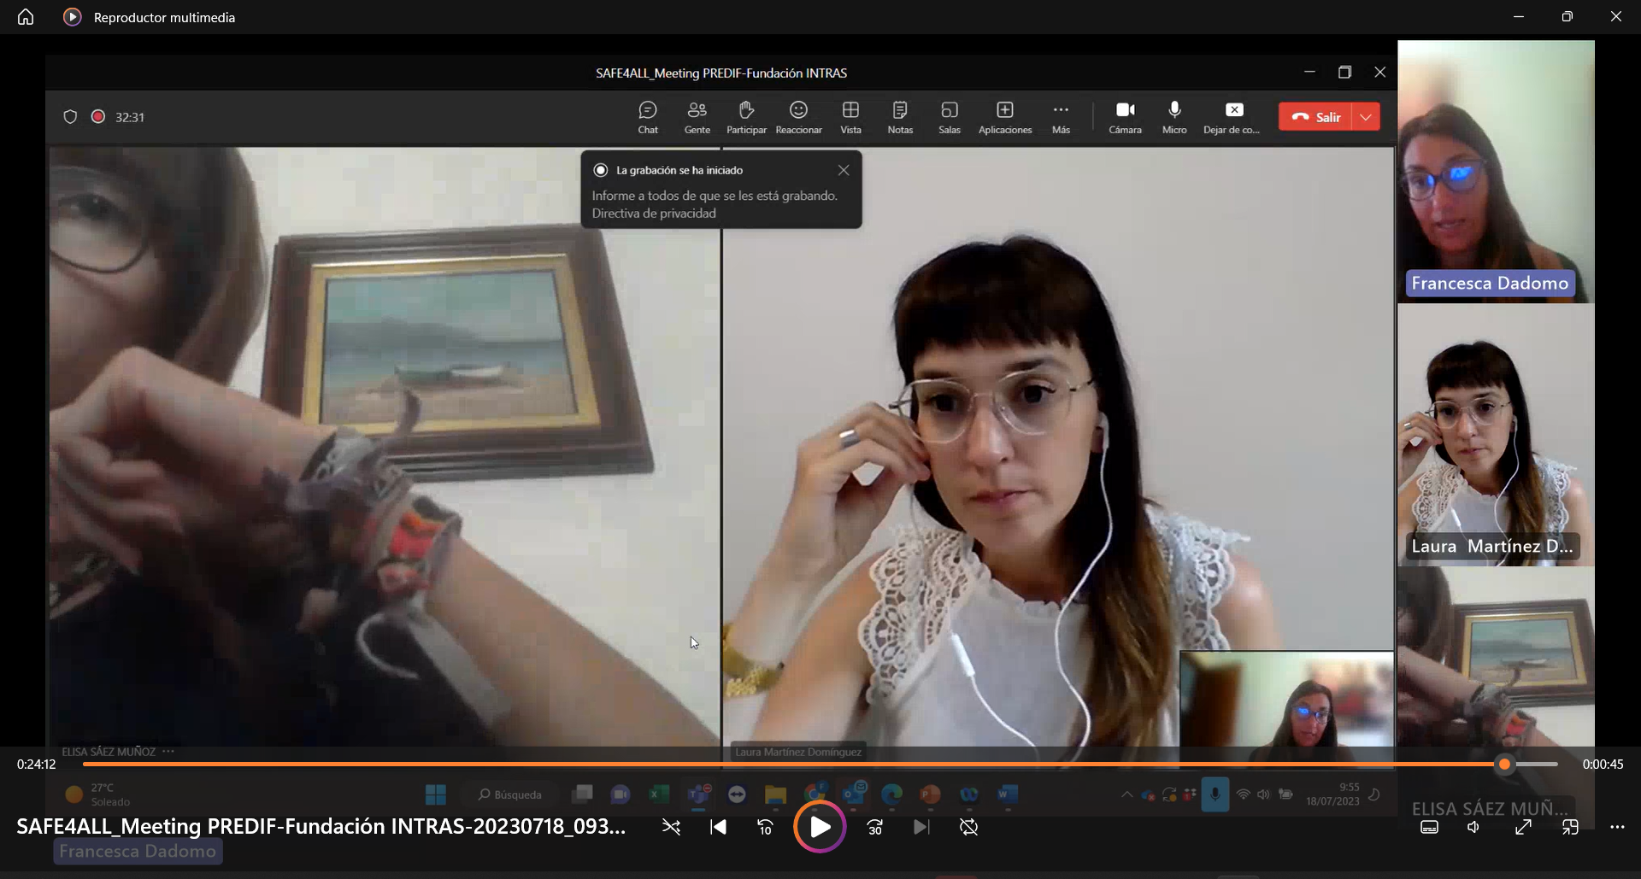Skip forward 30 seconds
1641x879 pixels.
[875, 827]
